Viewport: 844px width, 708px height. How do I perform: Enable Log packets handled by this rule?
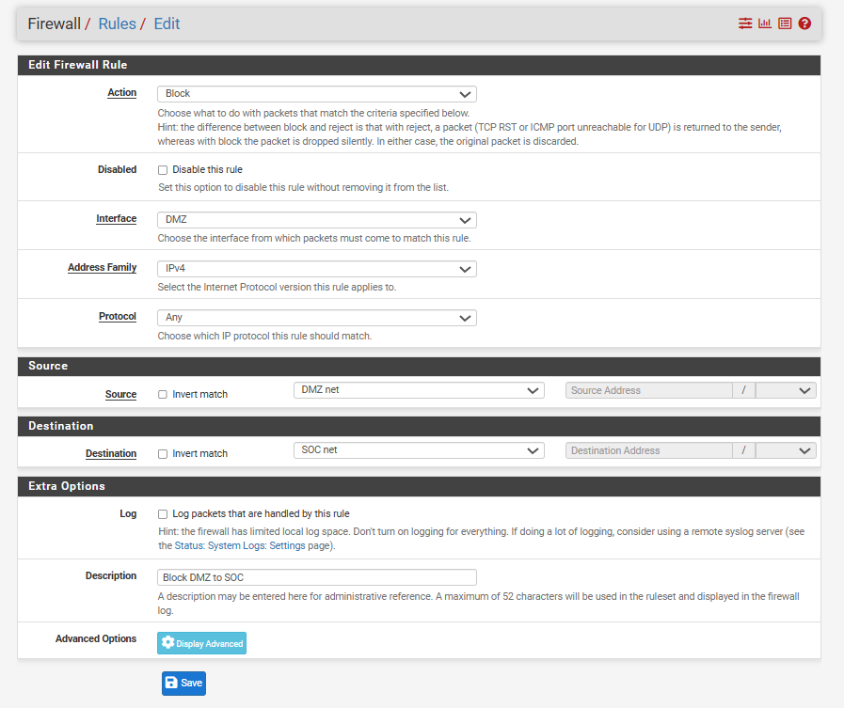[163, 514]
